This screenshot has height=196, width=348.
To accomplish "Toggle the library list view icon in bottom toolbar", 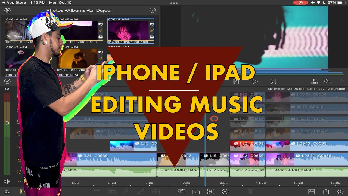I will (23, 192).
